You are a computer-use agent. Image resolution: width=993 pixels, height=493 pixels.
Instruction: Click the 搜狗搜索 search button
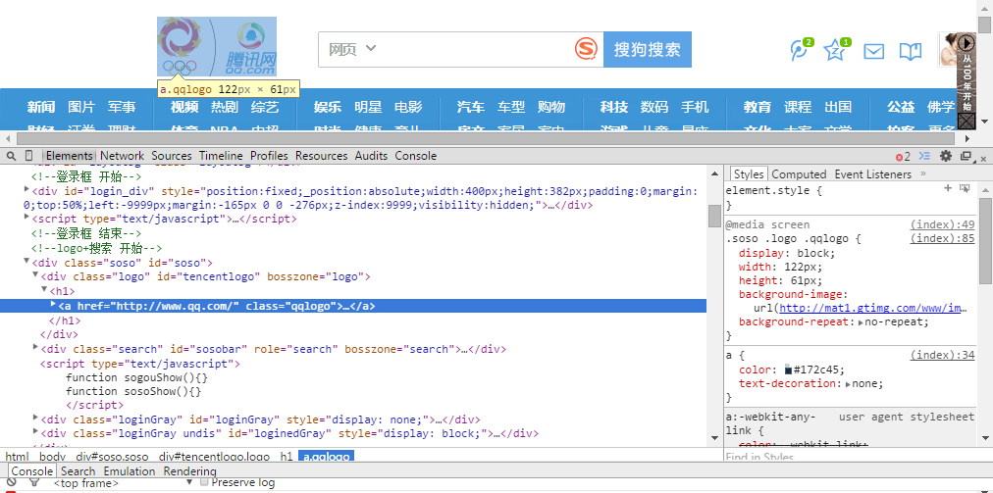tap(648, 49)
